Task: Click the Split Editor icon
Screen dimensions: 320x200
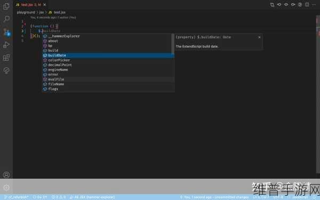Action: coord(307,4)
